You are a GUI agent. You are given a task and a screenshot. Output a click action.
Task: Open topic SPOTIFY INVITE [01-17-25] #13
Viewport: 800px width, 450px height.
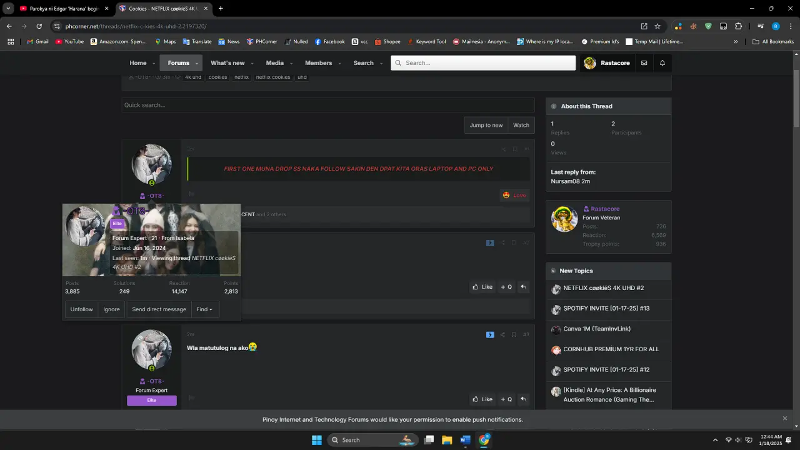click(606, 309)
